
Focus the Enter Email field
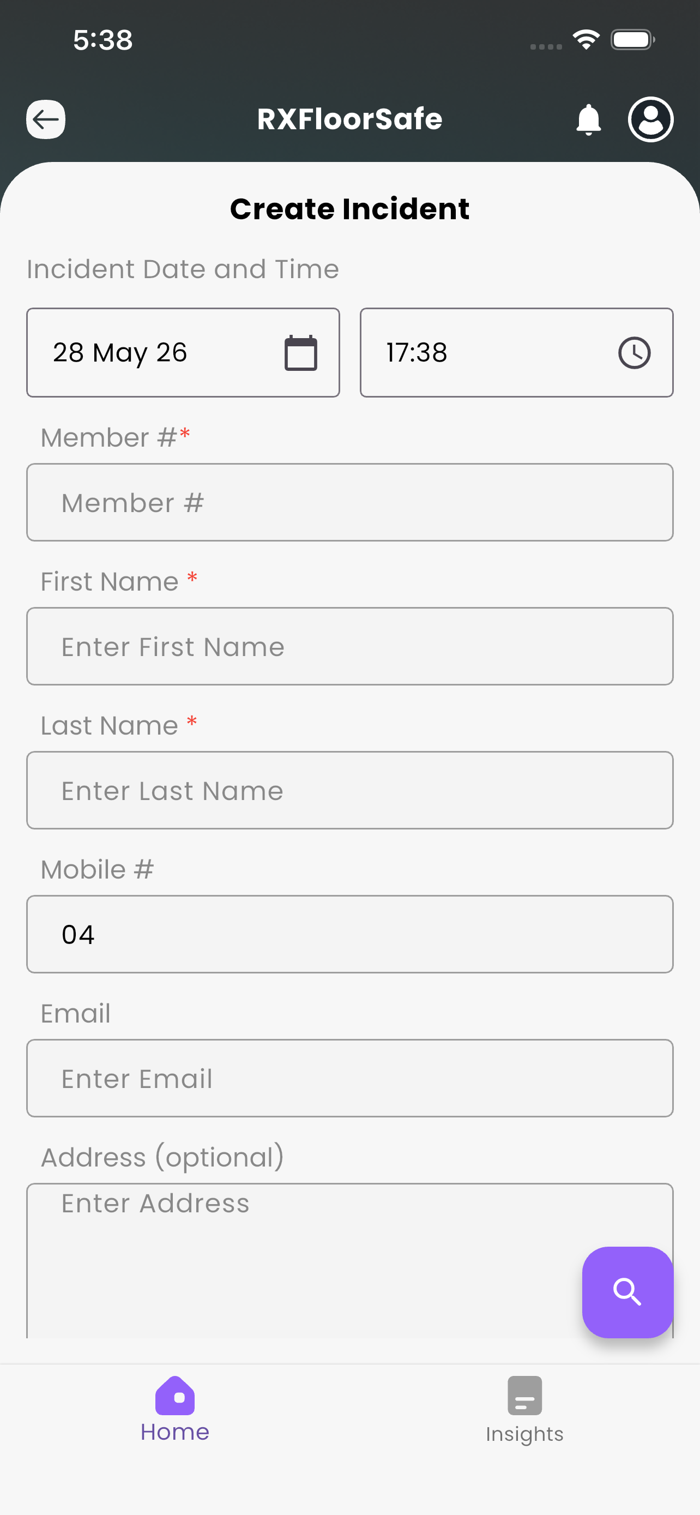[349, 1078]
